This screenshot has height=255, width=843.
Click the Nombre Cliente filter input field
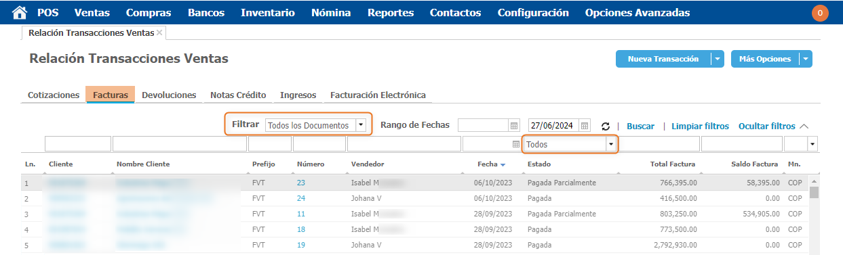coord(180,144)
